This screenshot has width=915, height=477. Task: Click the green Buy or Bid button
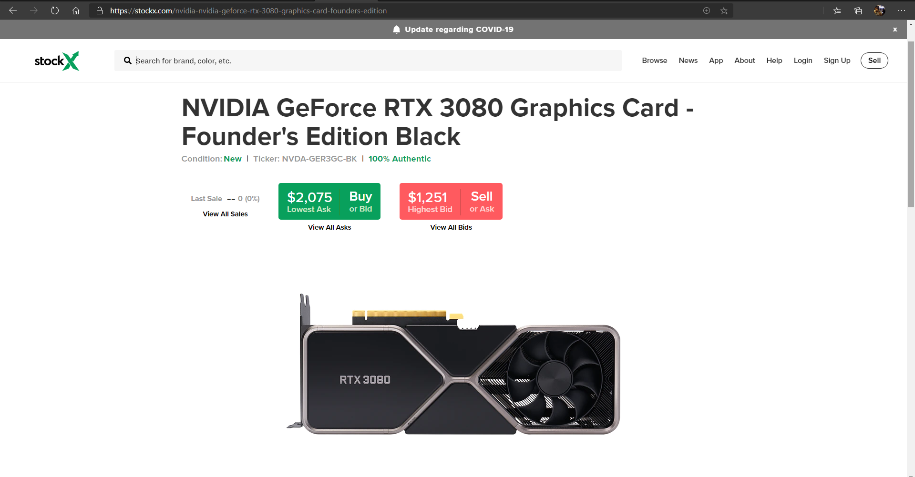(329, 201)
